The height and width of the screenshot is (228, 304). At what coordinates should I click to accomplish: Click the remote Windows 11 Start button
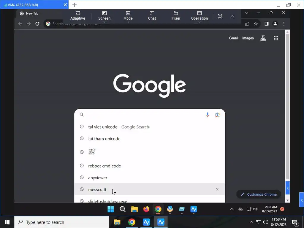click(x=111, y=209)
